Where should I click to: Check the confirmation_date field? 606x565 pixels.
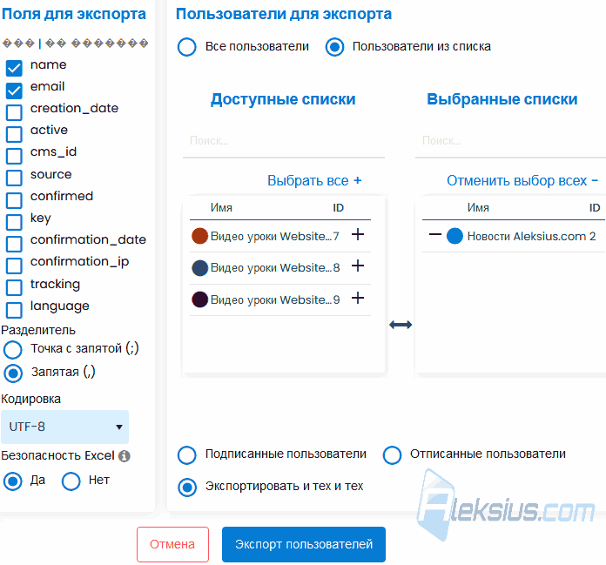(x=14, y=244)
